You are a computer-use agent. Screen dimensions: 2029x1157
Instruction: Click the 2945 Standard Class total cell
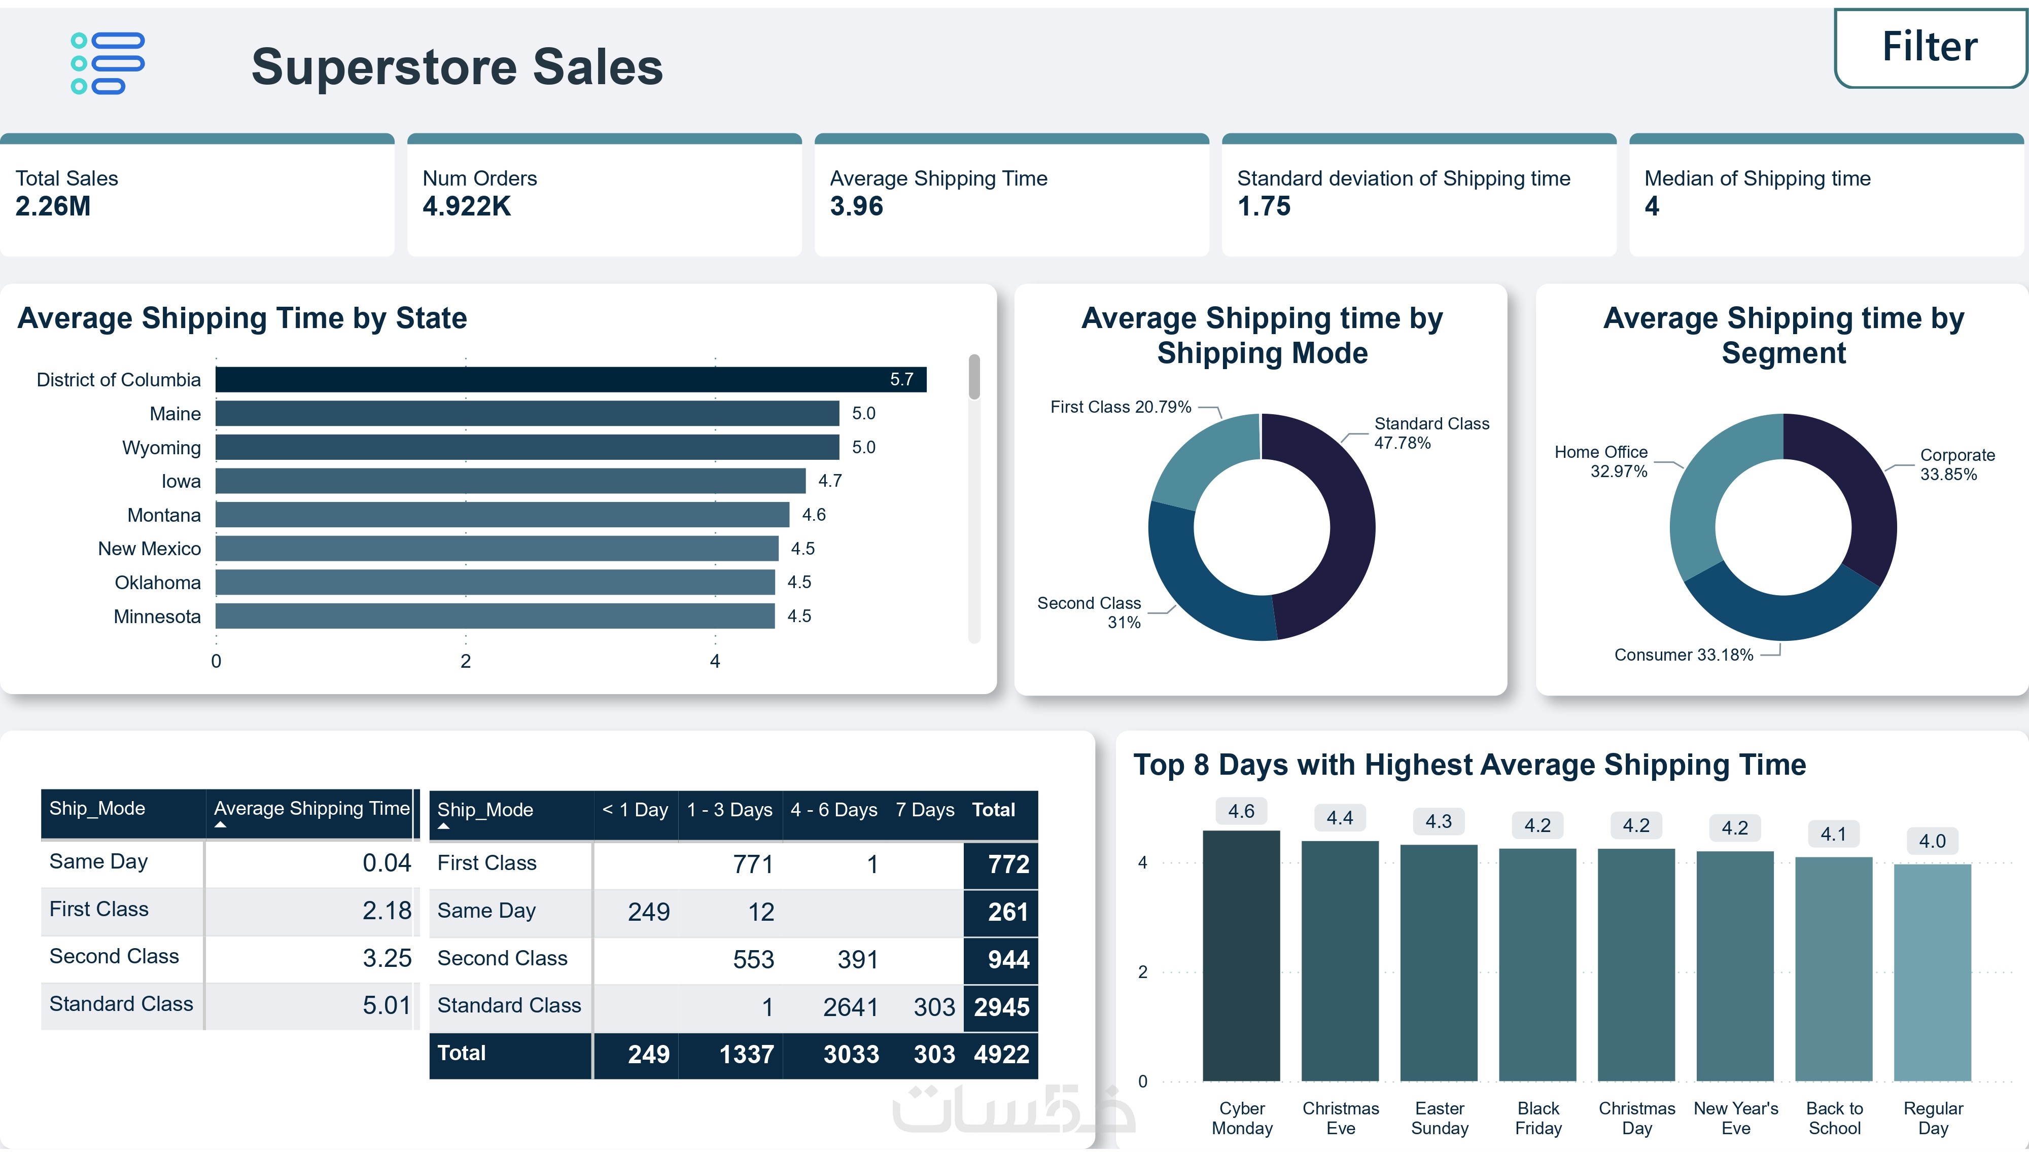1001,1007
